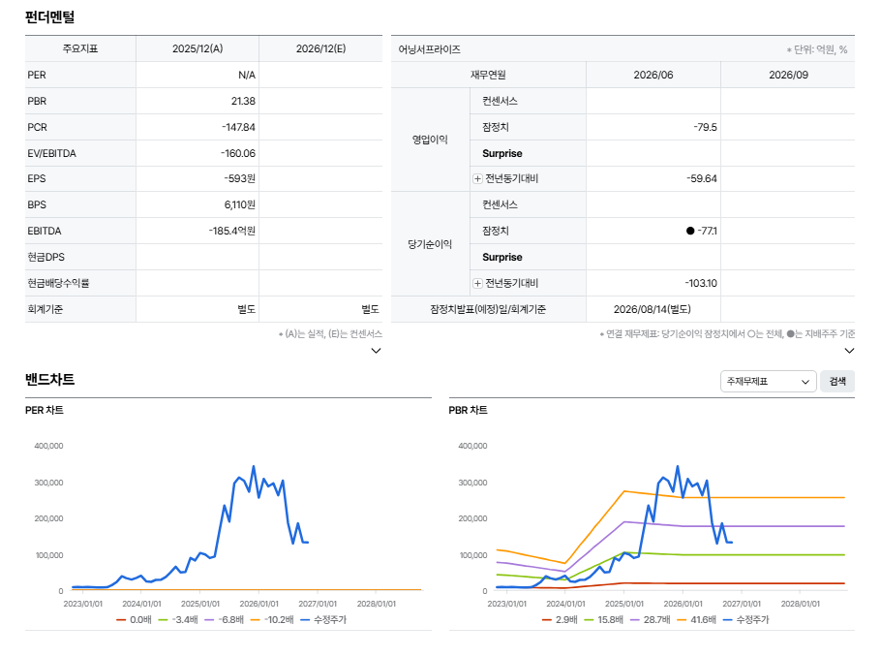
Task: Click the EV/EBITDA row label
Action: click(51, 153)
